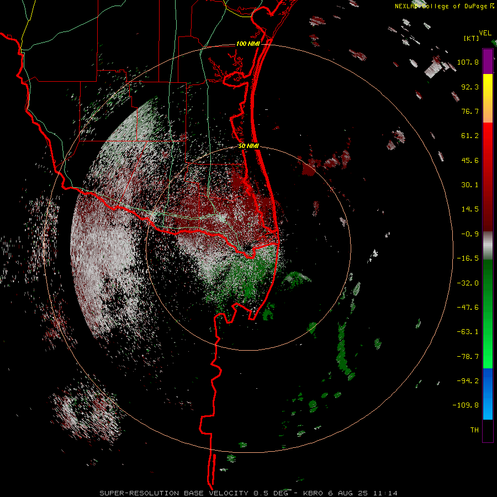Click the 45.6 legend value

[x=470, y=160]
